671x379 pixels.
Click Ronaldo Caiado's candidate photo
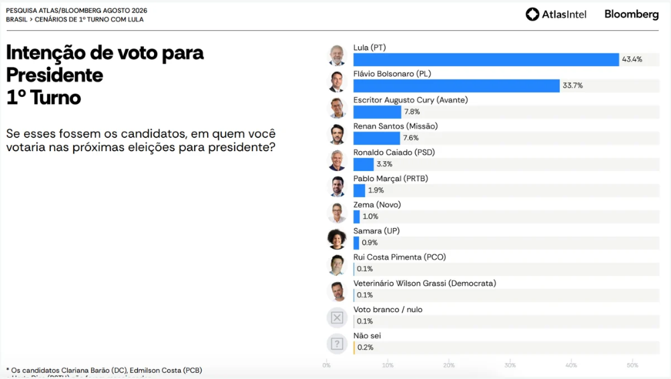(x=338, y=160)
